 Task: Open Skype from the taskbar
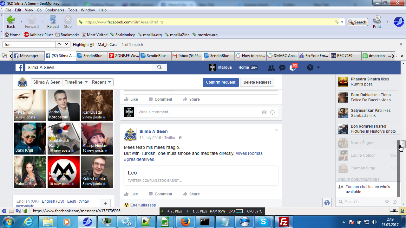tap(264, 222)
